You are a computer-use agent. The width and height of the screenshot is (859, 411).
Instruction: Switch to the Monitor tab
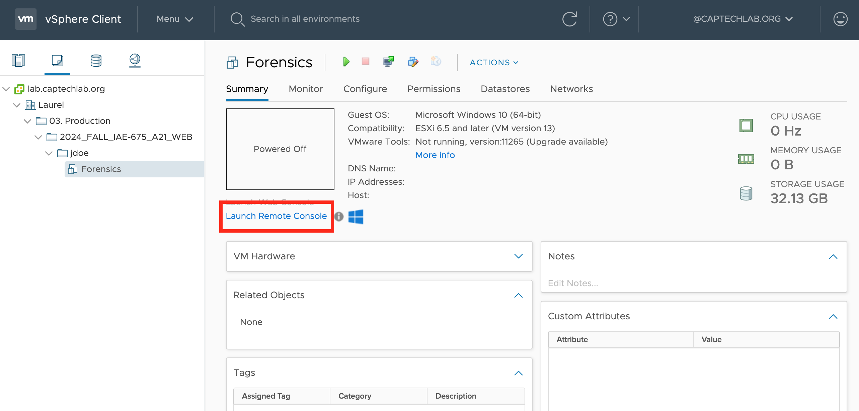point(306,89)
